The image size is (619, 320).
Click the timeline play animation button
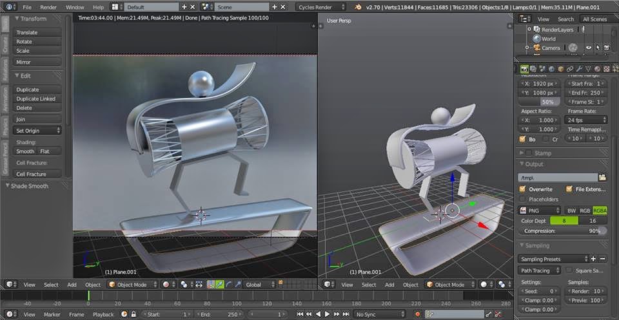click(328, 314)
